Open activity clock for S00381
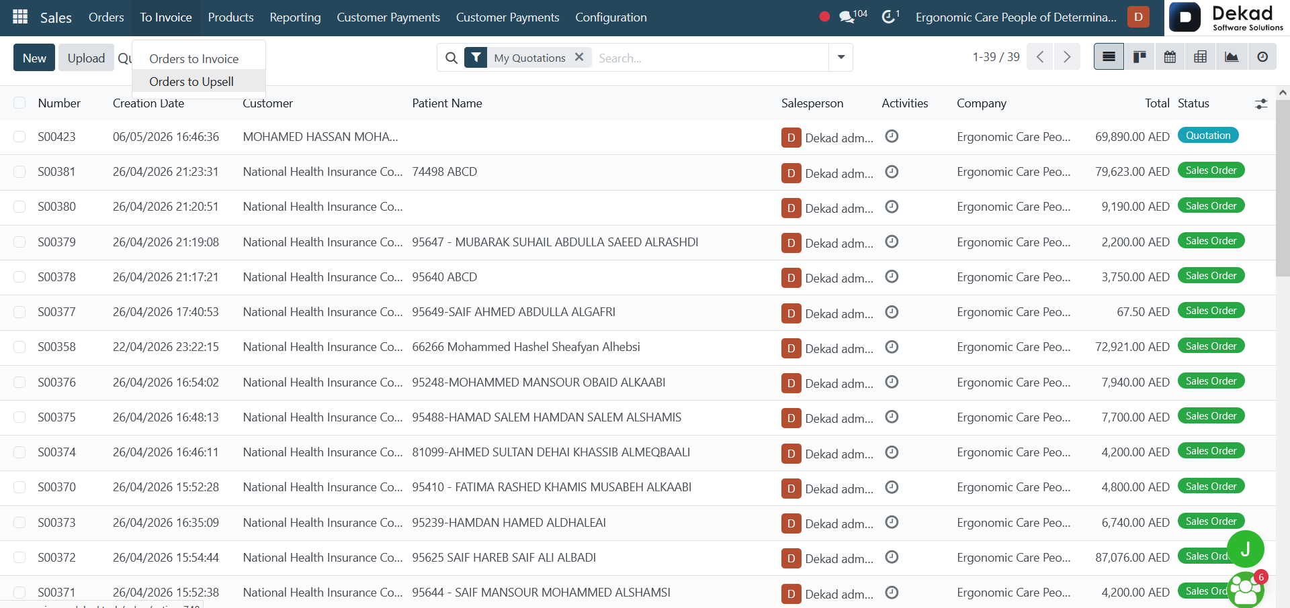 [892, 172]
